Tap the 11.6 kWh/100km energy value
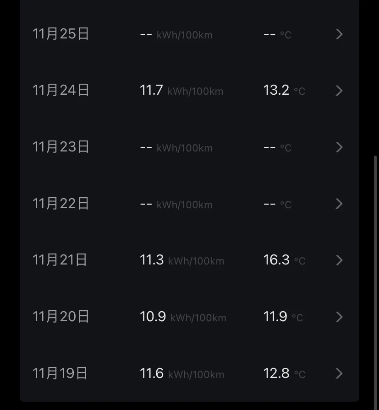379x410 pixels. [x=182, y=373]
